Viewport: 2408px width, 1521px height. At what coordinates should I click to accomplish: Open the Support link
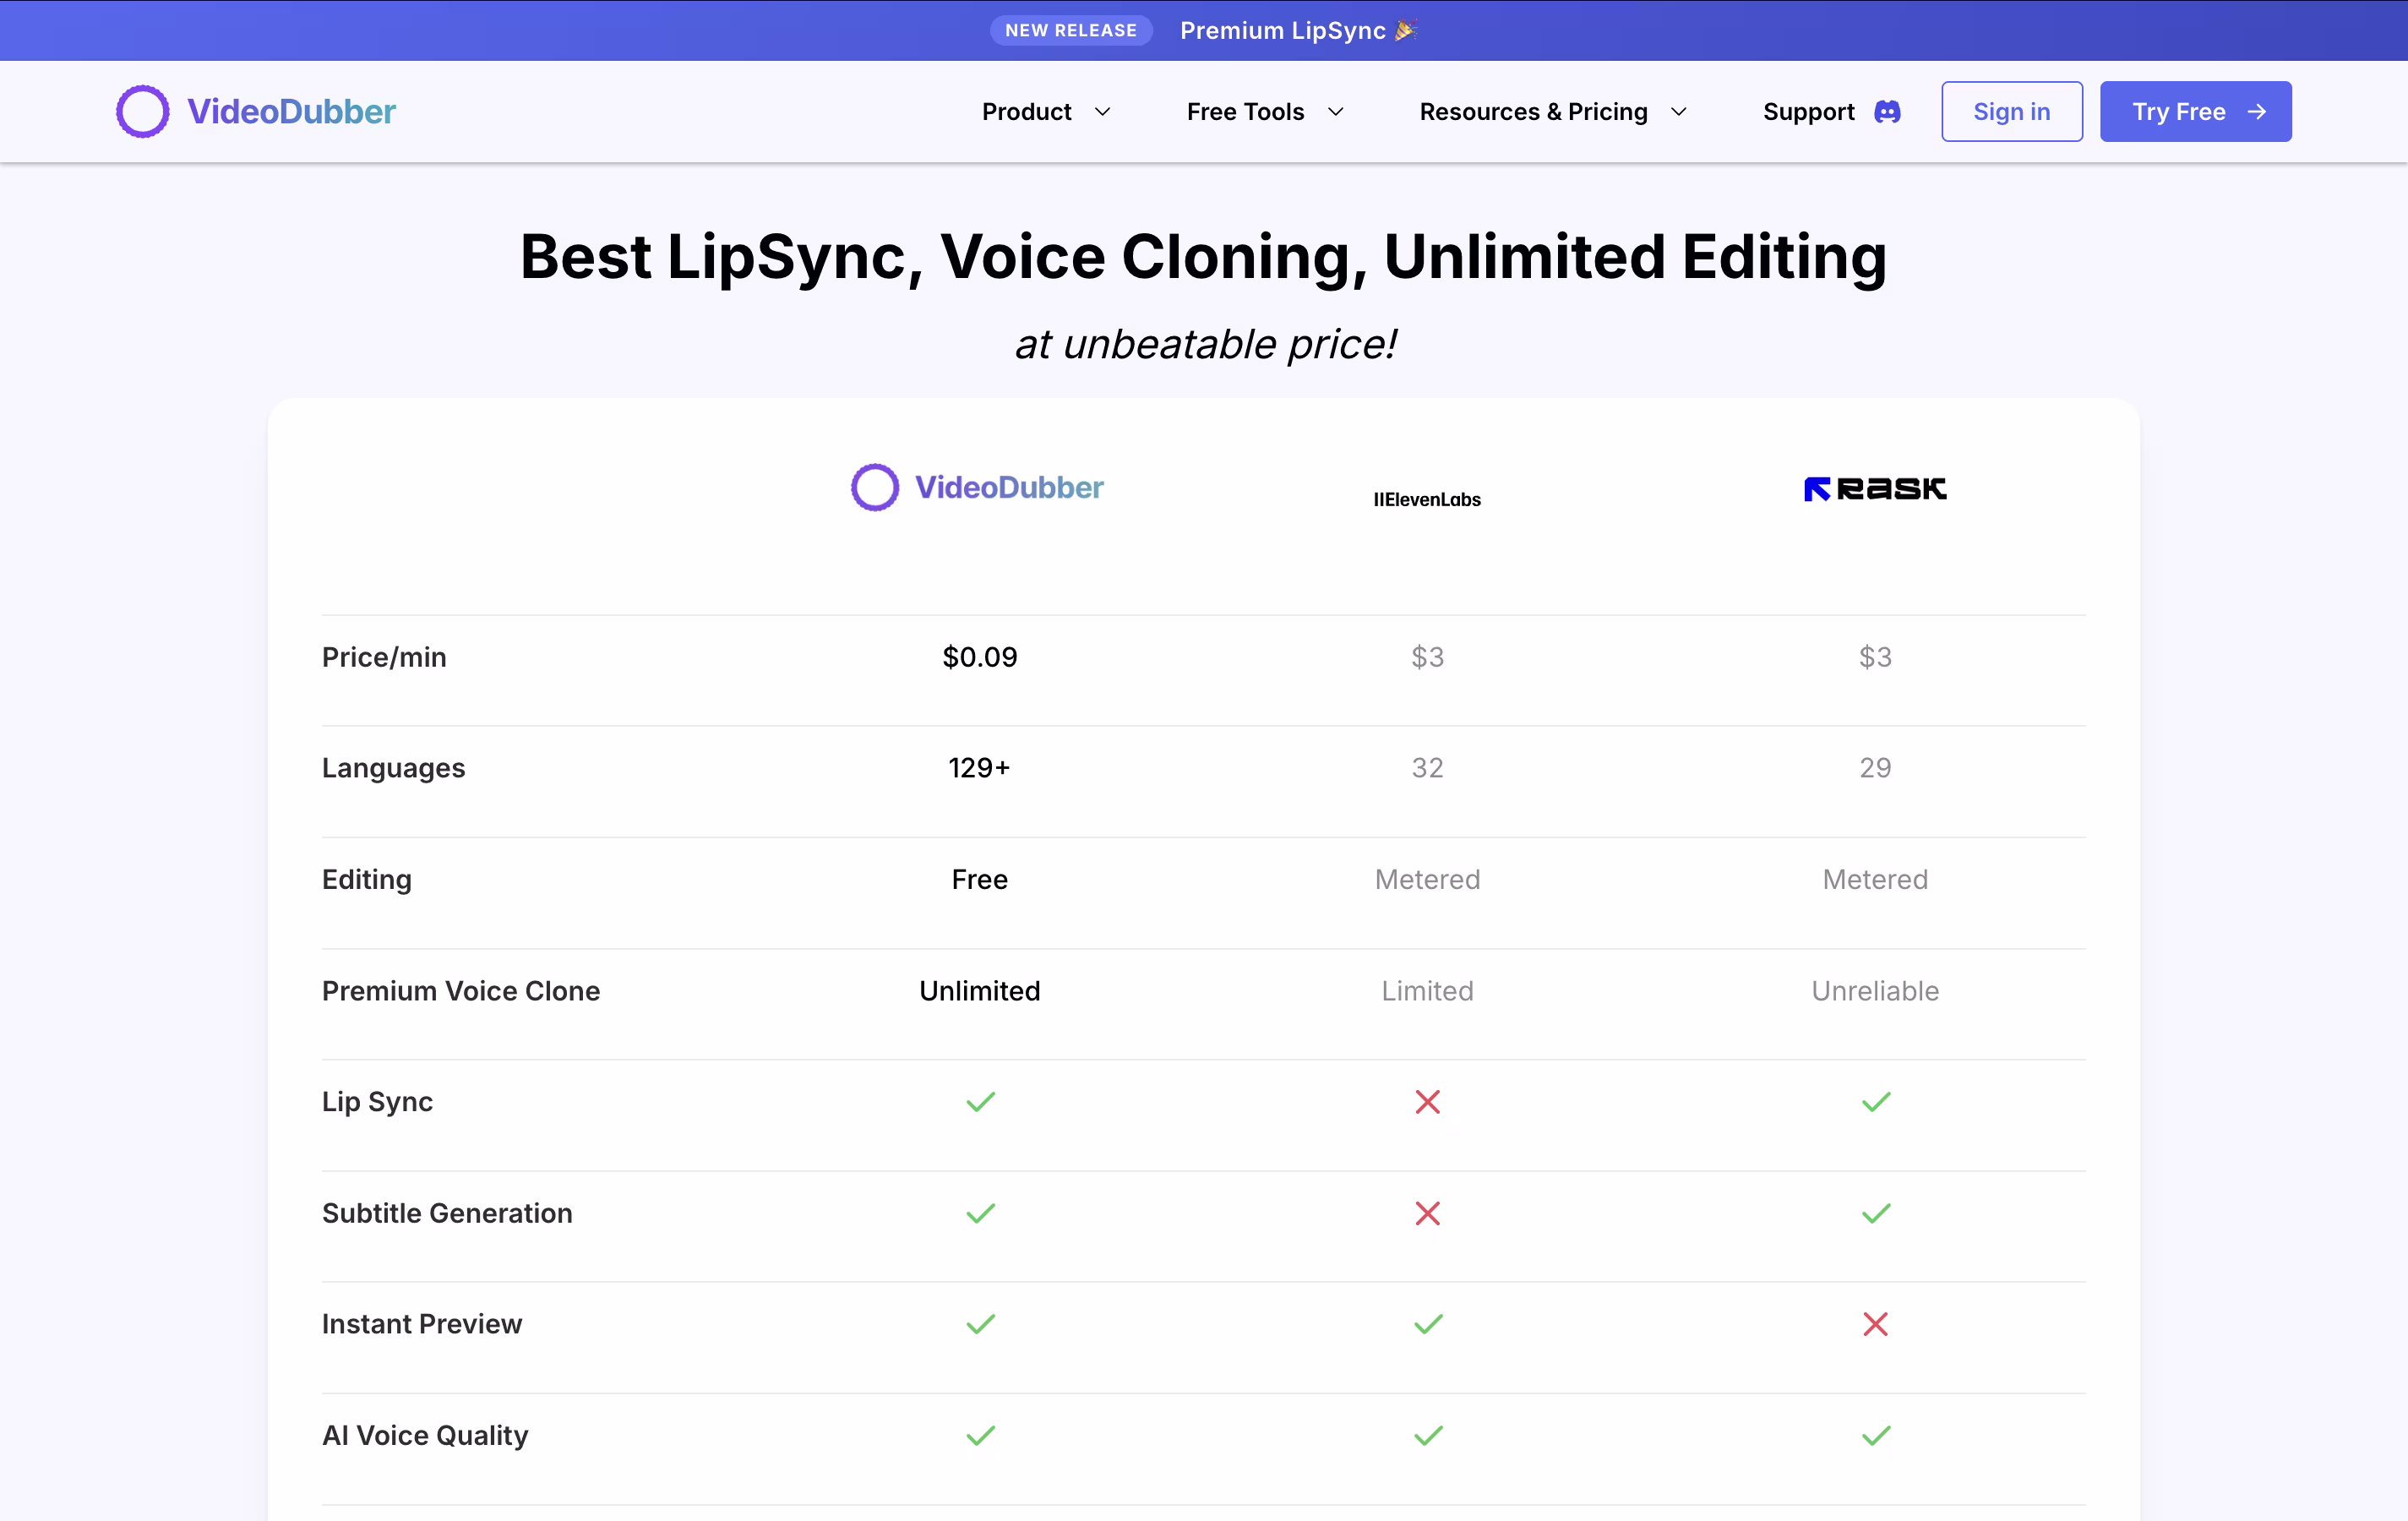click(x=1808, y=111)
